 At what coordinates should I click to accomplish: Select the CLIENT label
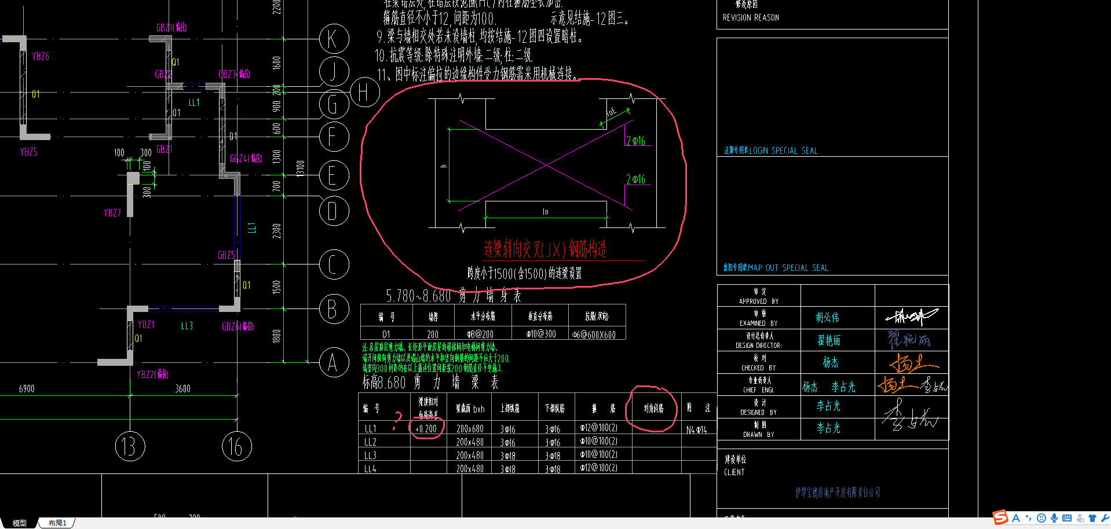734,472
